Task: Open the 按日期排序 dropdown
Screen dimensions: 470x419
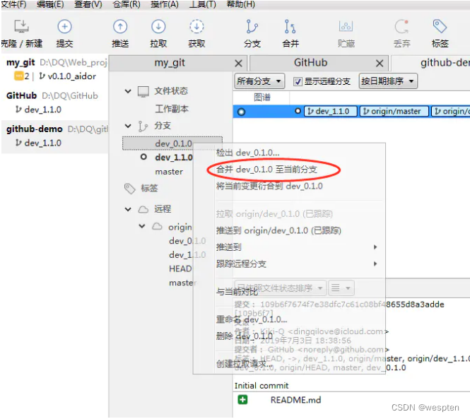Action: click(388, 81)
